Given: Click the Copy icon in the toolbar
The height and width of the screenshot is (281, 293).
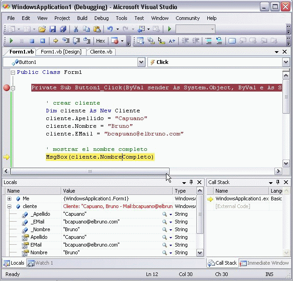Looking at the screenshot, I should (x=86, y=29).
